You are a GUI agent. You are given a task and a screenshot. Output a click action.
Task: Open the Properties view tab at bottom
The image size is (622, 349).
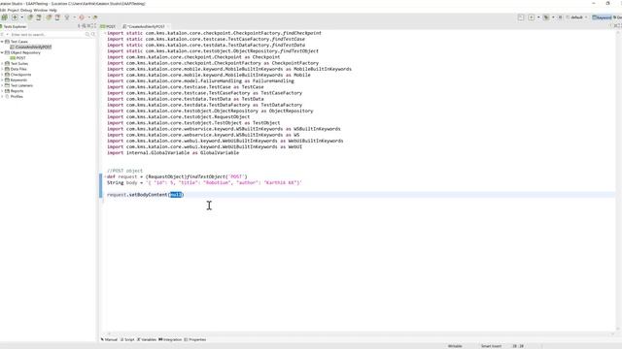tap(195, 339)
